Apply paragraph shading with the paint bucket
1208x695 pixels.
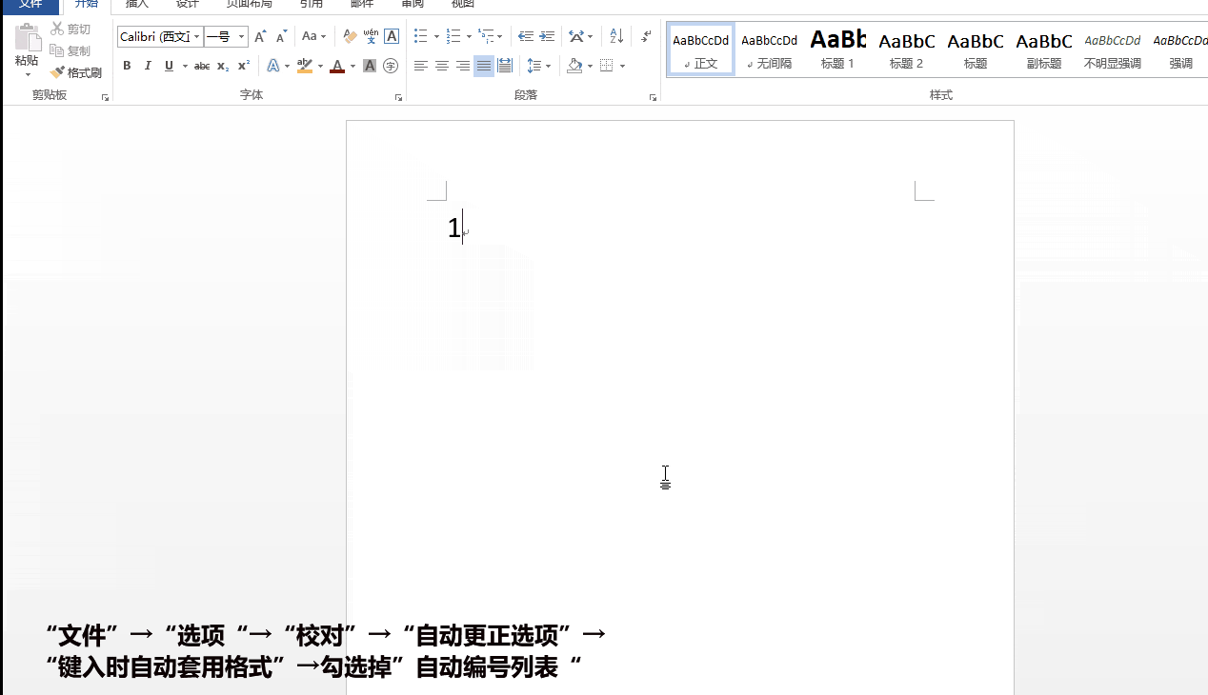574,66
